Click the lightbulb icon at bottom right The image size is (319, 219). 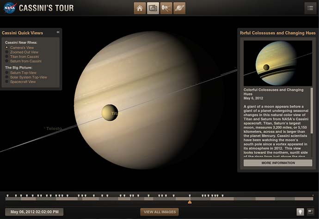[x=300, y=212]
